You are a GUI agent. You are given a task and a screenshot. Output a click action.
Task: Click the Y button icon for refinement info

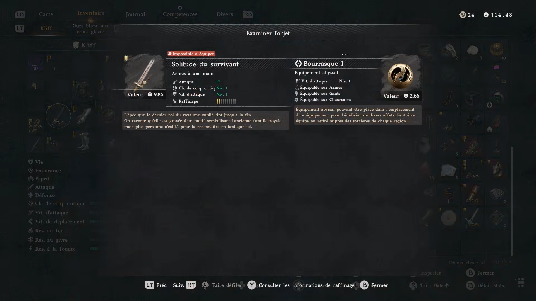(252, 285)
